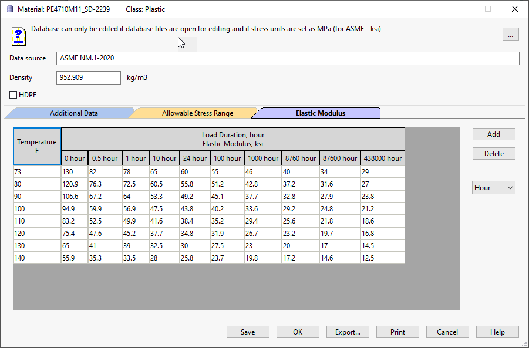Cancel the material dialog
This screenshot has width=529, height=348.
(x=447, y=332)
